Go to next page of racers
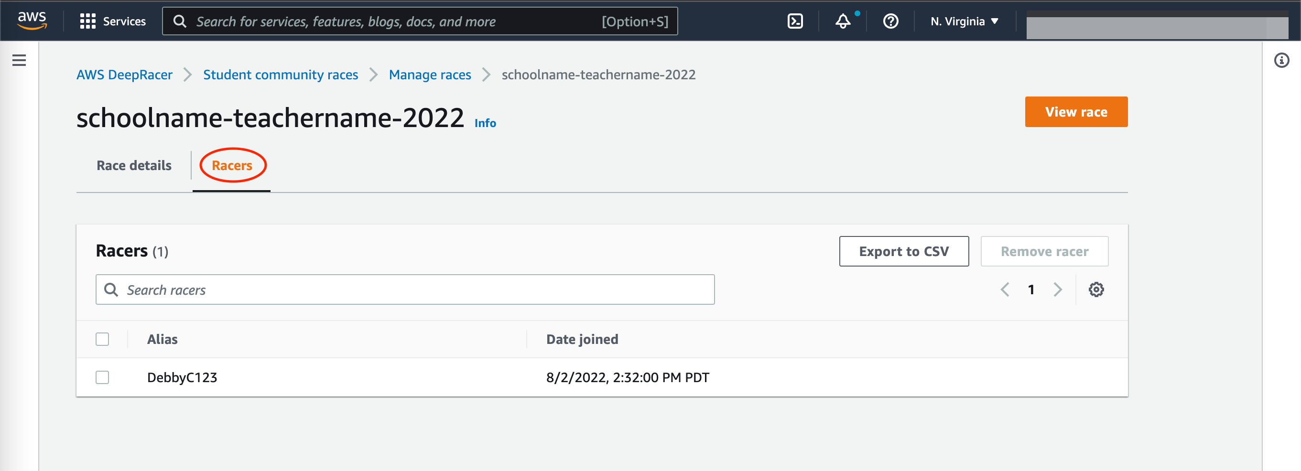The width and height of the screenshot is (1301, 471). click(1058, 290)
